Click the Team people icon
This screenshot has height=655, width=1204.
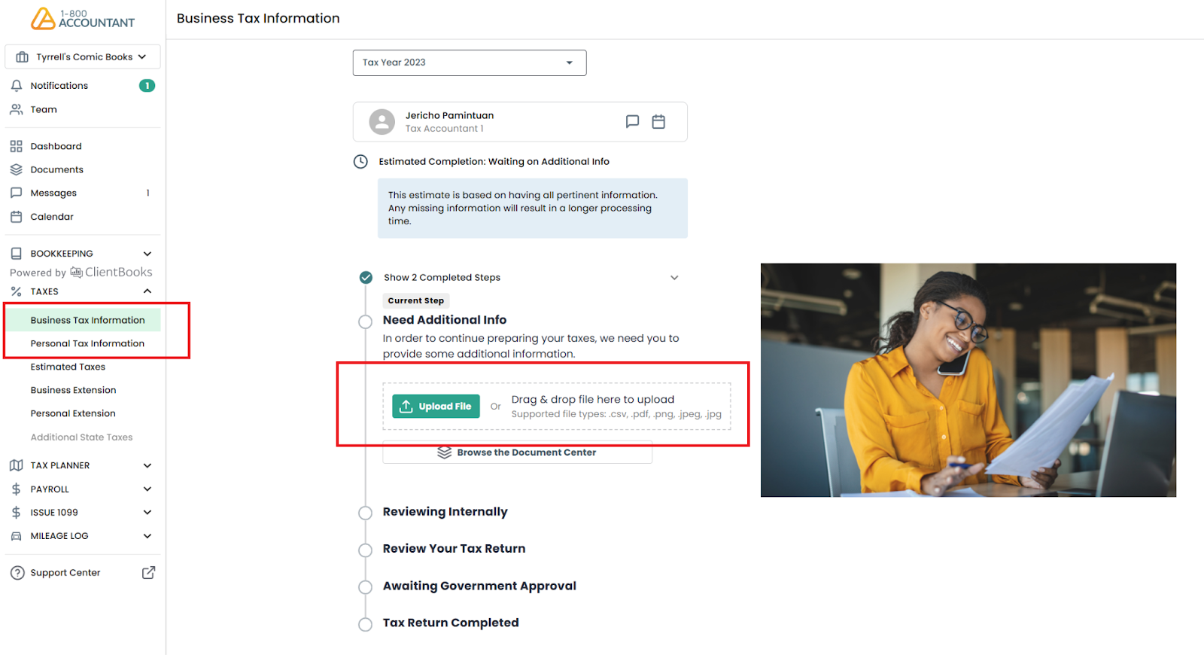(x=17, y=109)
